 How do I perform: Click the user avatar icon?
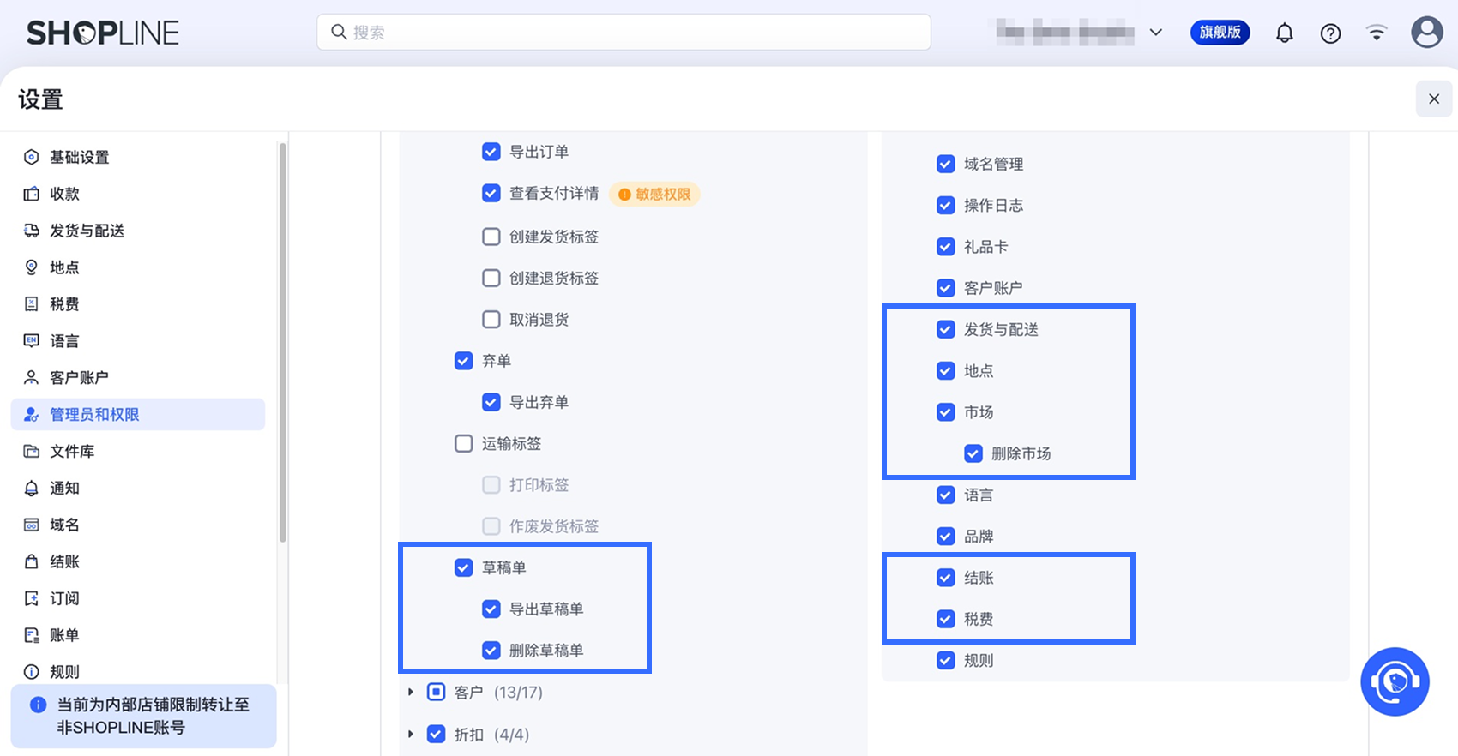pos(1426,33)
